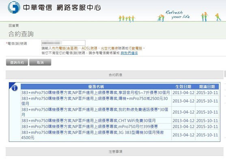The height and width of the screenshot is (159, 226).
Task: Click the 生效日期 column header
Action: pos(183,87)
